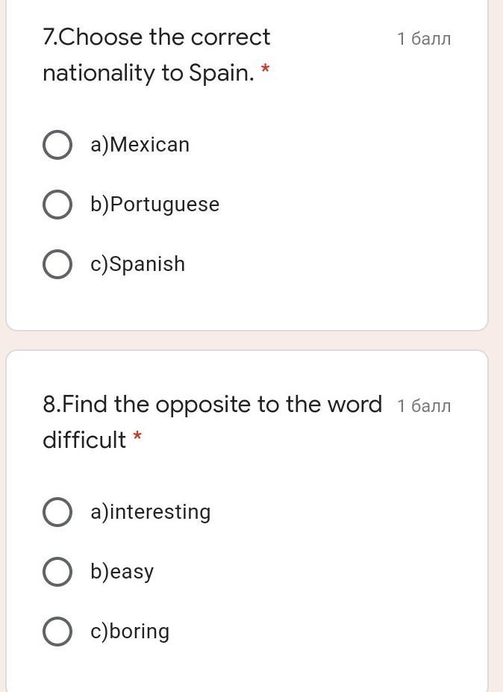
Task: Click the "a)interesting" option label
Action: click(150, 512)
